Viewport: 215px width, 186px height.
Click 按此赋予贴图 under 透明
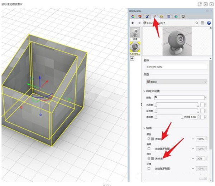coord(162,149)
